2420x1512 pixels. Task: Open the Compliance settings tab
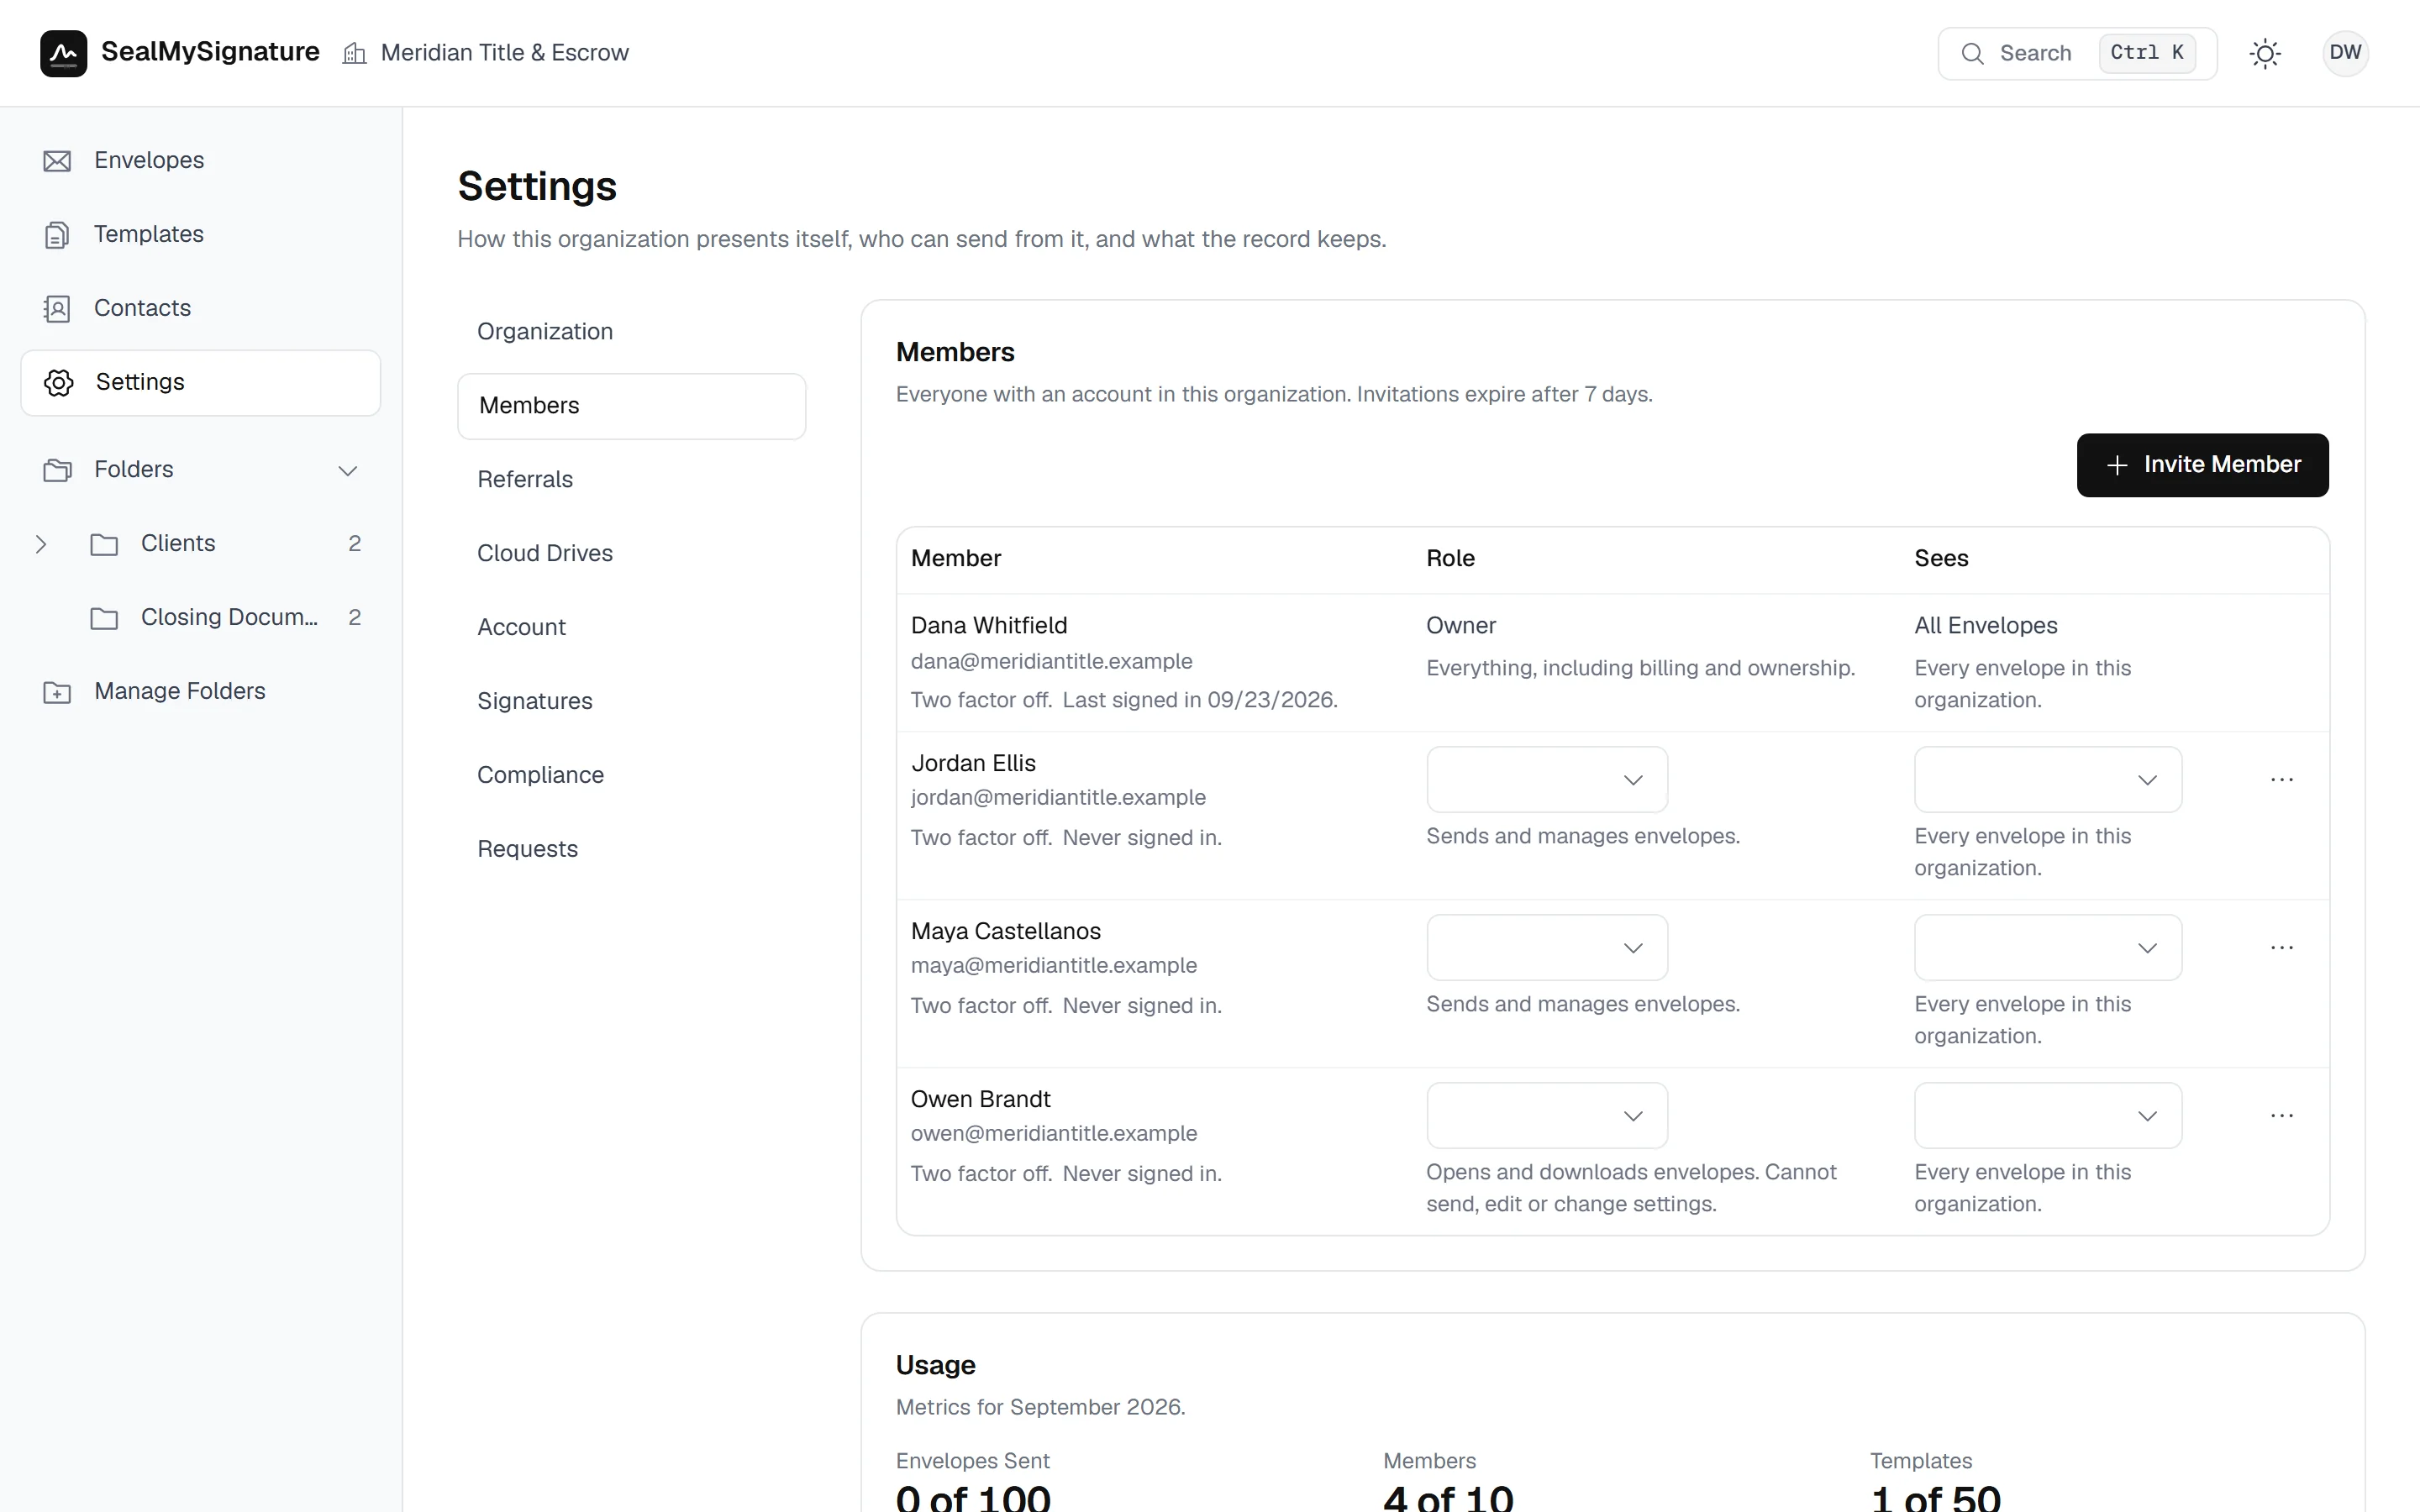pos(631,776)
